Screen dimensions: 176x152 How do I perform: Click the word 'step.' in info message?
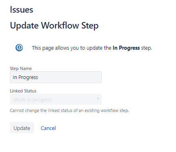147,48
